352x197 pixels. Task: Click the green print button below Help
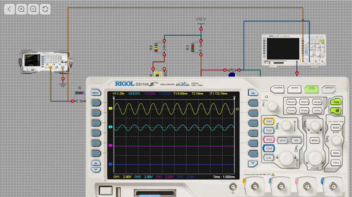335,111
